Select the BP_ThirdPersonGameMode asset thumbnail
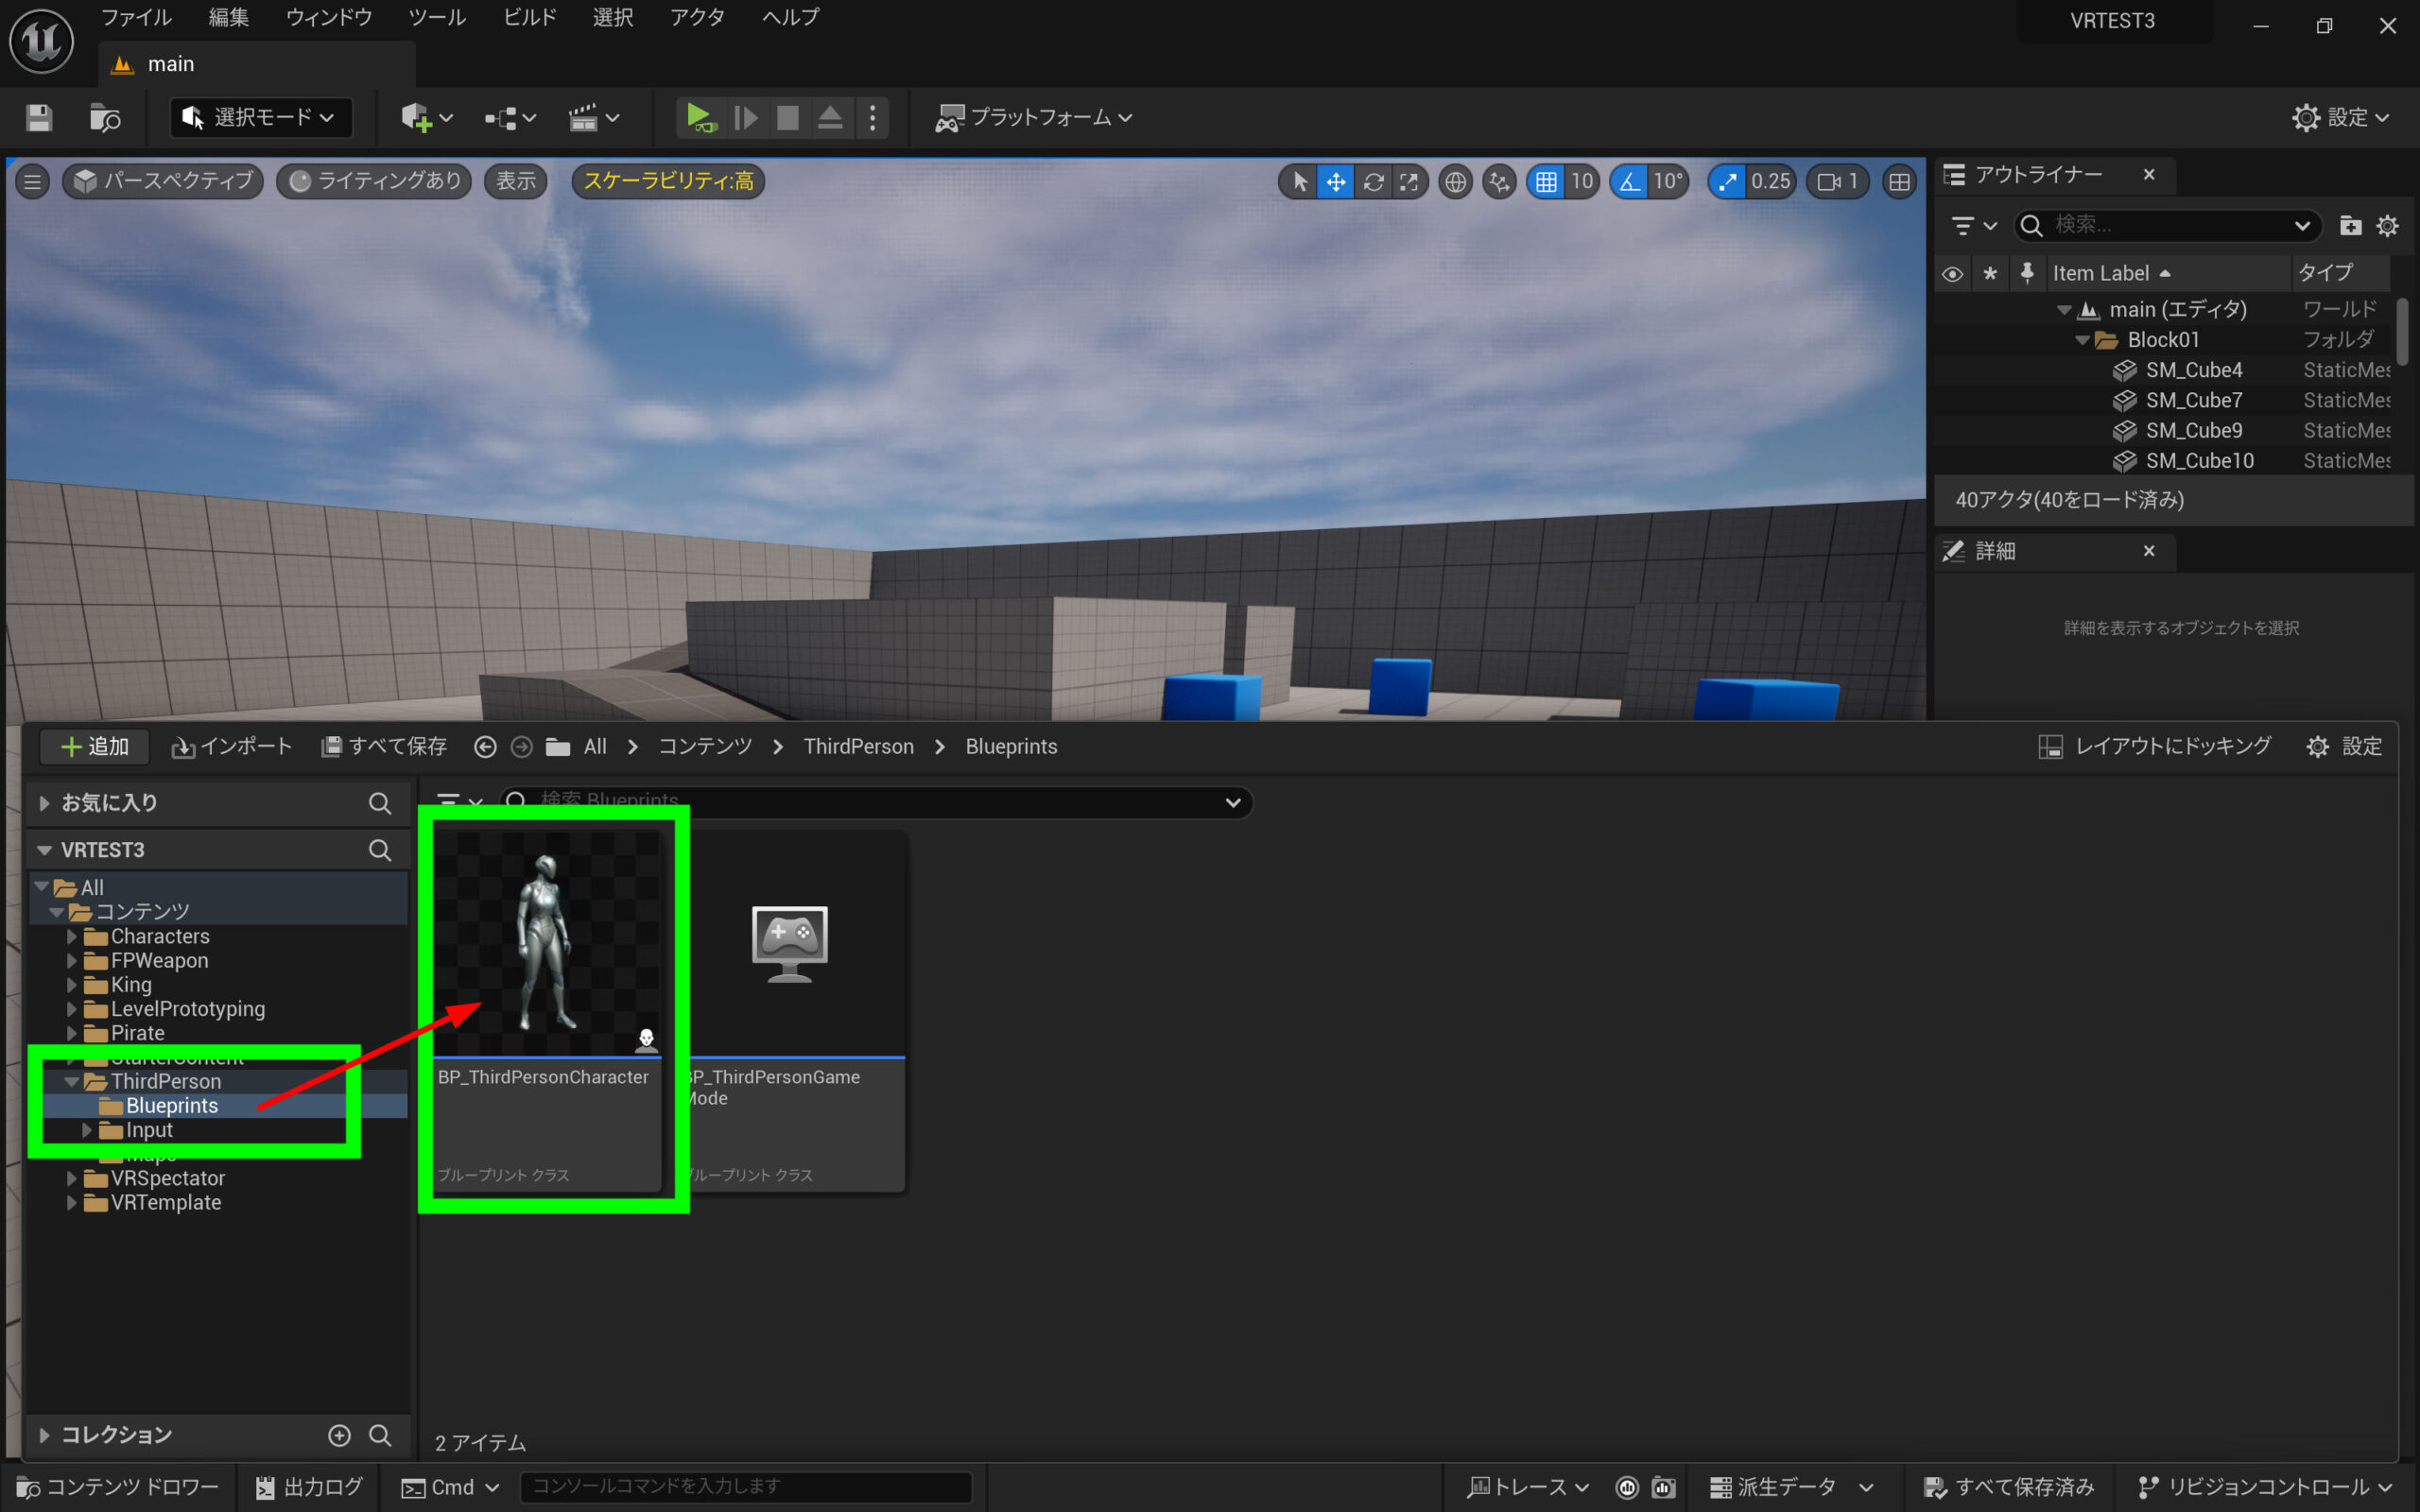This screenshot has width=2420, height=1512. pos(790,945)
